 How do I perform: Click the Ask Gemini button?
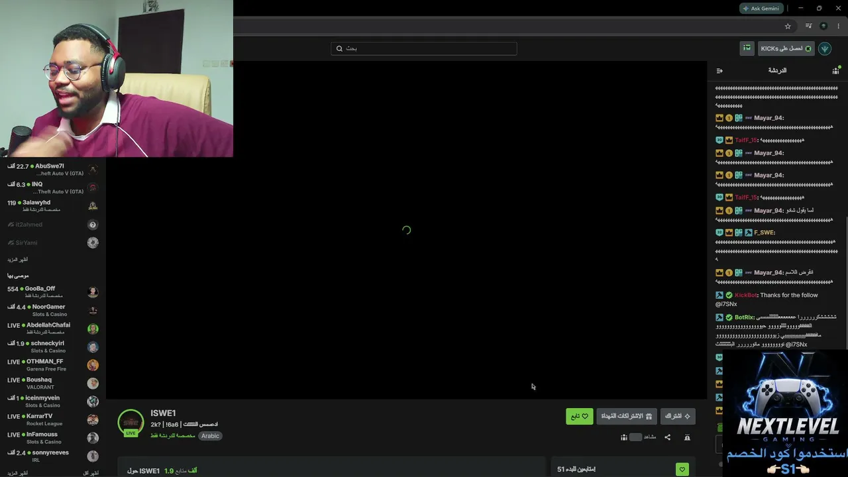[761, 9]
